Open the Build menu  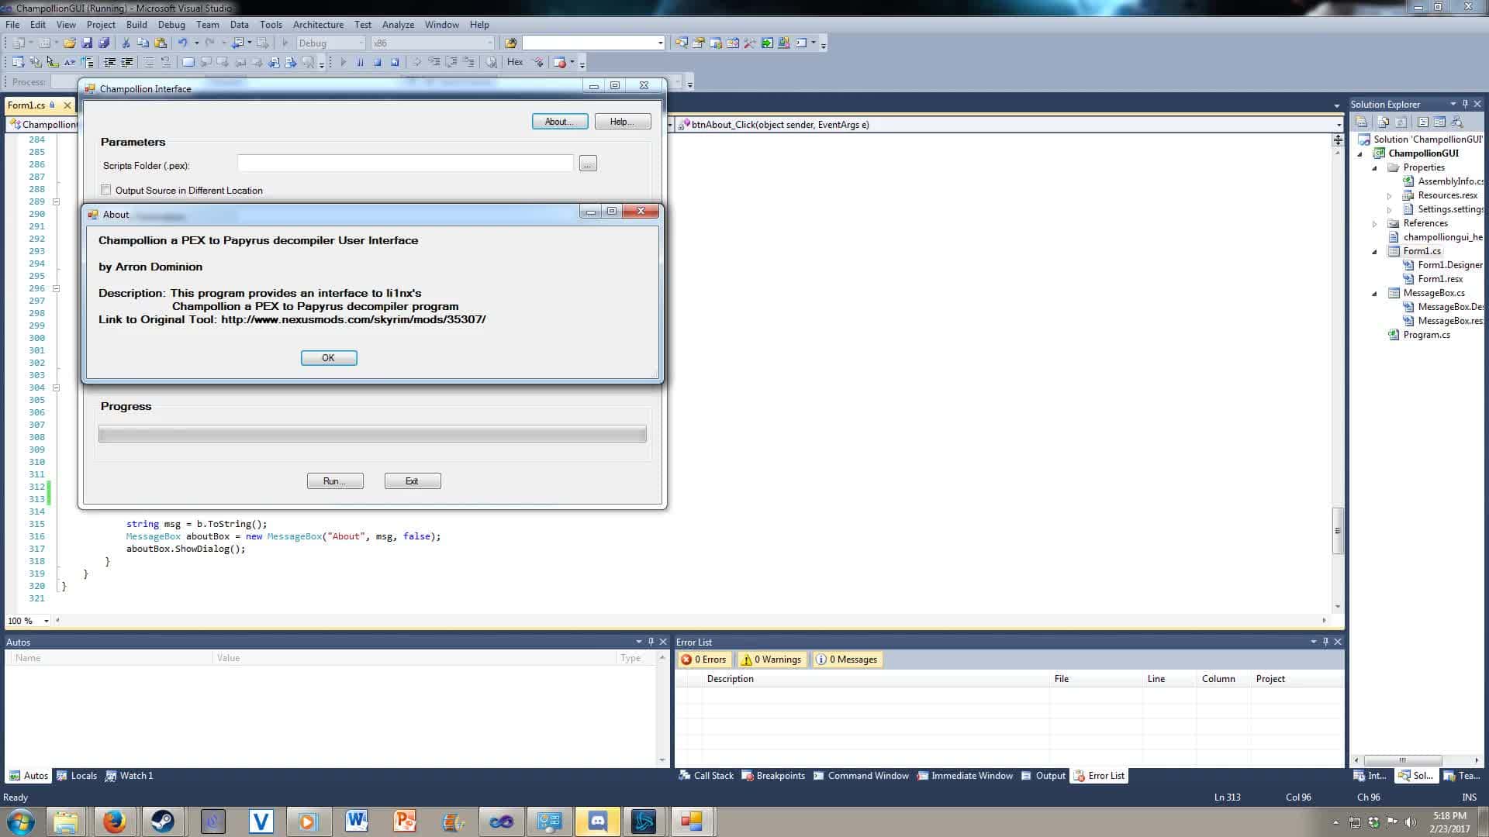coord(136,25)
